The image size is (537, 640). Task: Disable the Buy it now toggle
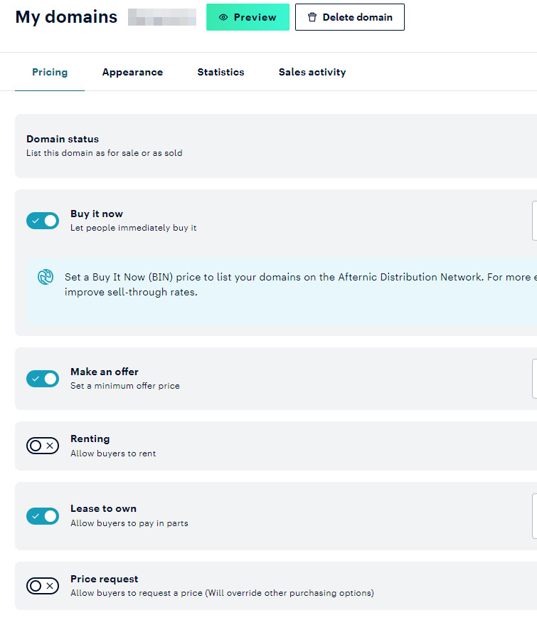[43, 221]
